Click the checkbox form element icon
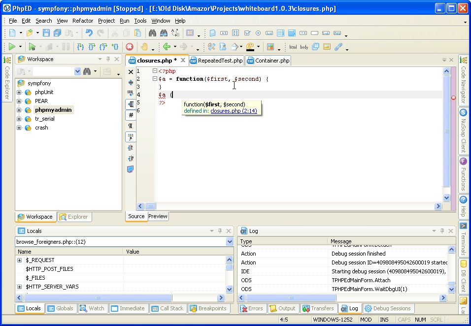Viewport: 471px width, 326px height. pyautogui.click(x=247, y=33)
